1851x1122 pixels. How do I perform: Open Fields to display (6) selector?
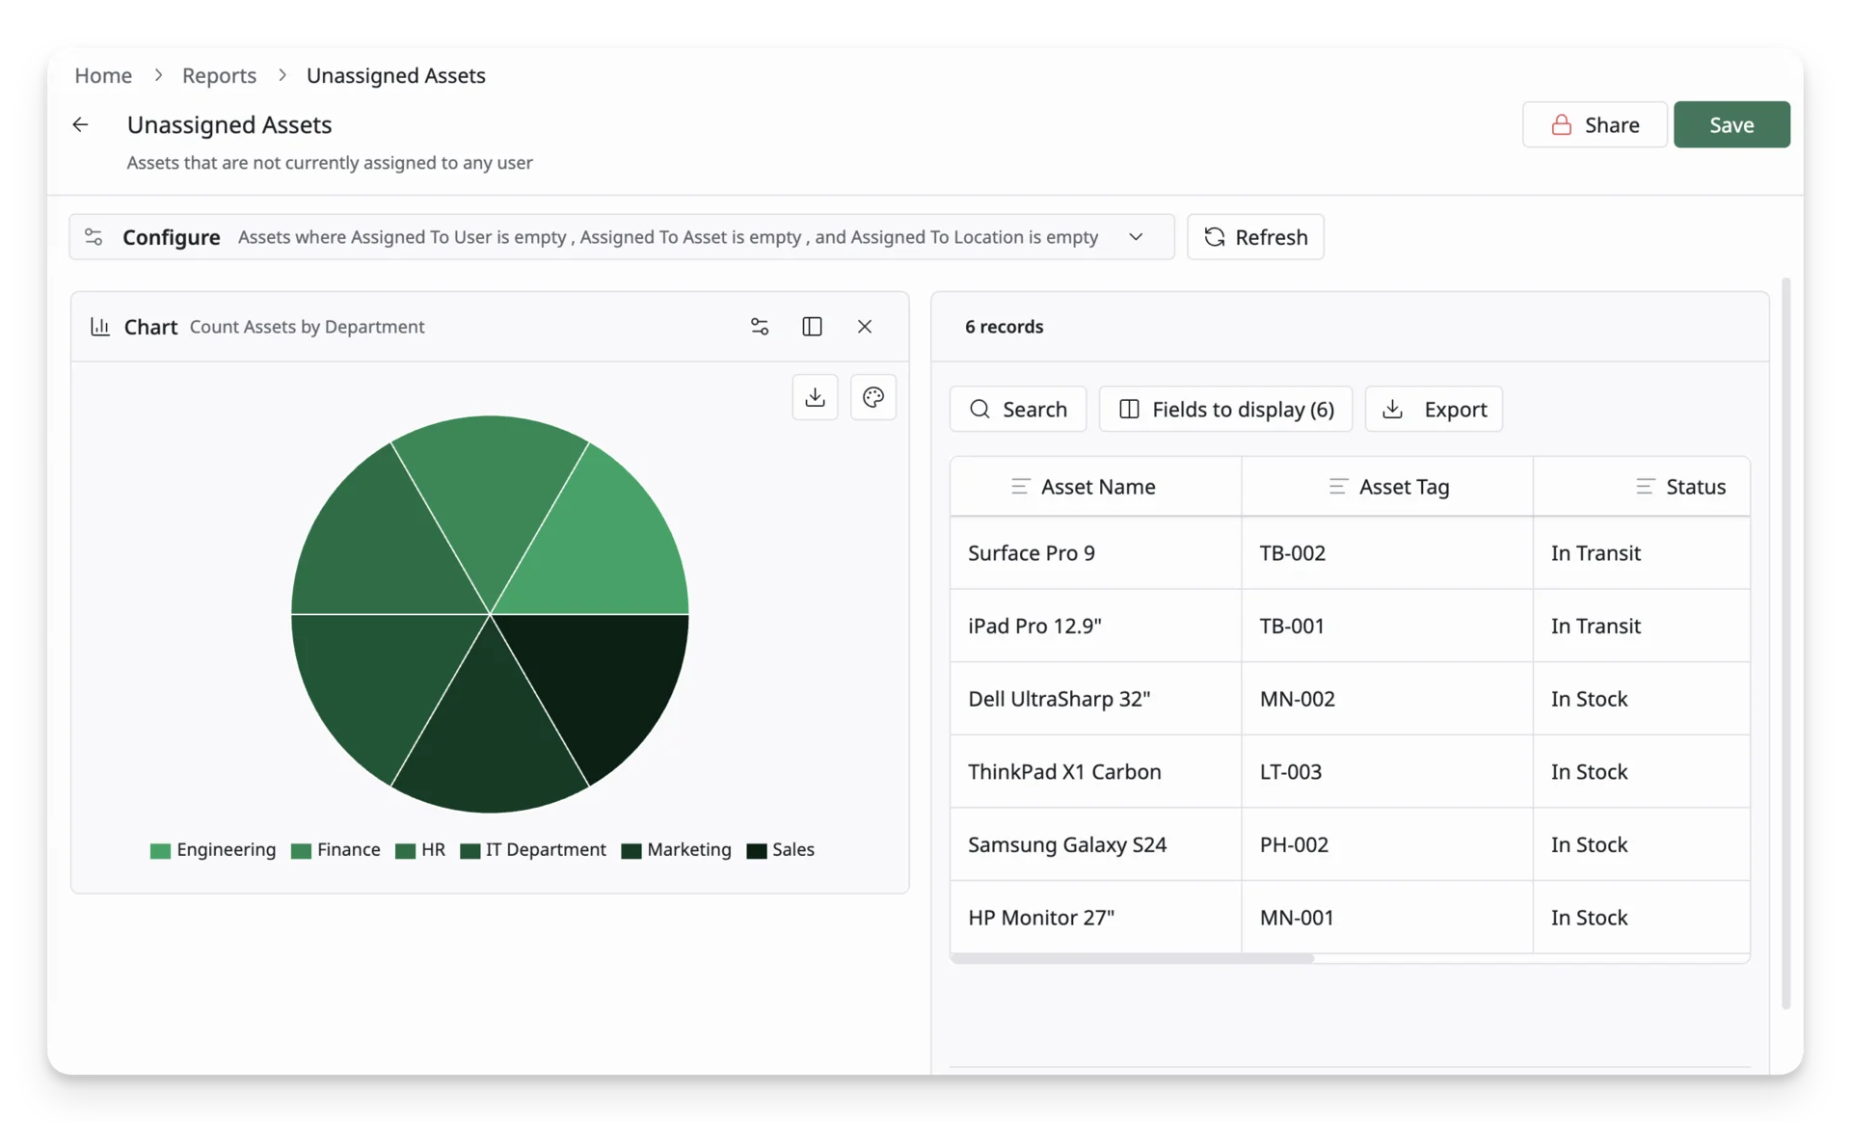tap(1225, 409)
